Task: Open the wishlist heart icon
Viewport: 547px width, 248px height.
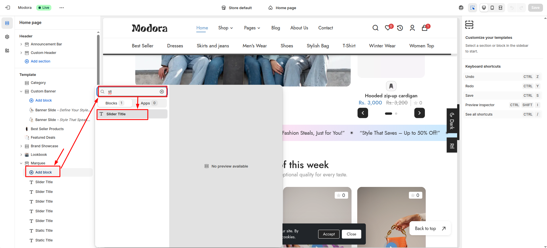Action: (388, 28)
